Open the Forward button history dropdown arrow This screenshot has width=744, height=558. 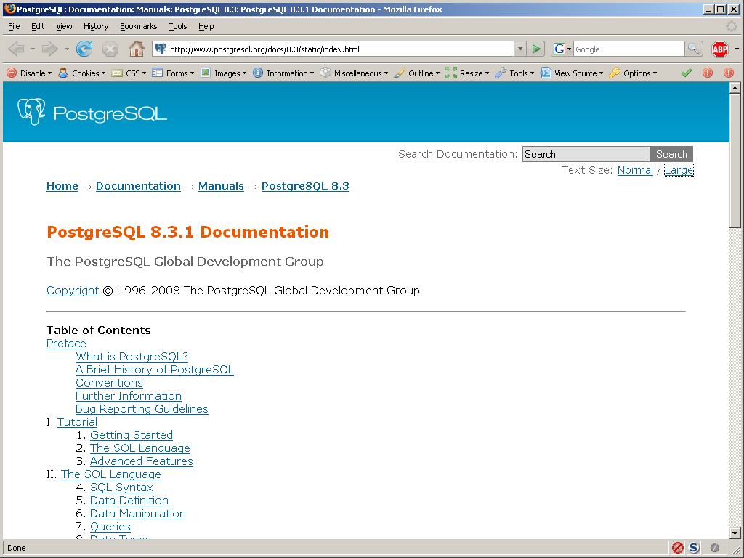tap(67, 49)
